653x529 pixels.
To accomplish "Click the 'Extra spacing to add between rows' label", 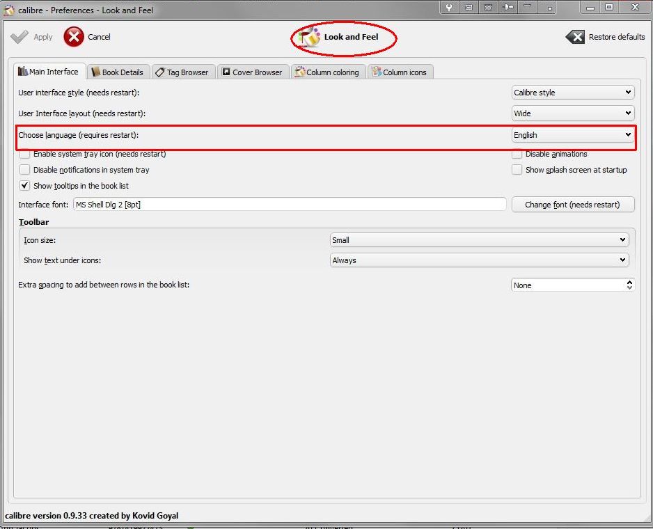I will point(104,285).
